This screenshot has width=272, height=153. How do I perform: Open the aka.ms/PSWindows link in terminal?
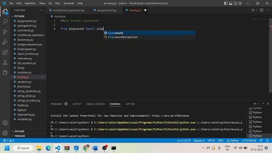coord(170,116)
